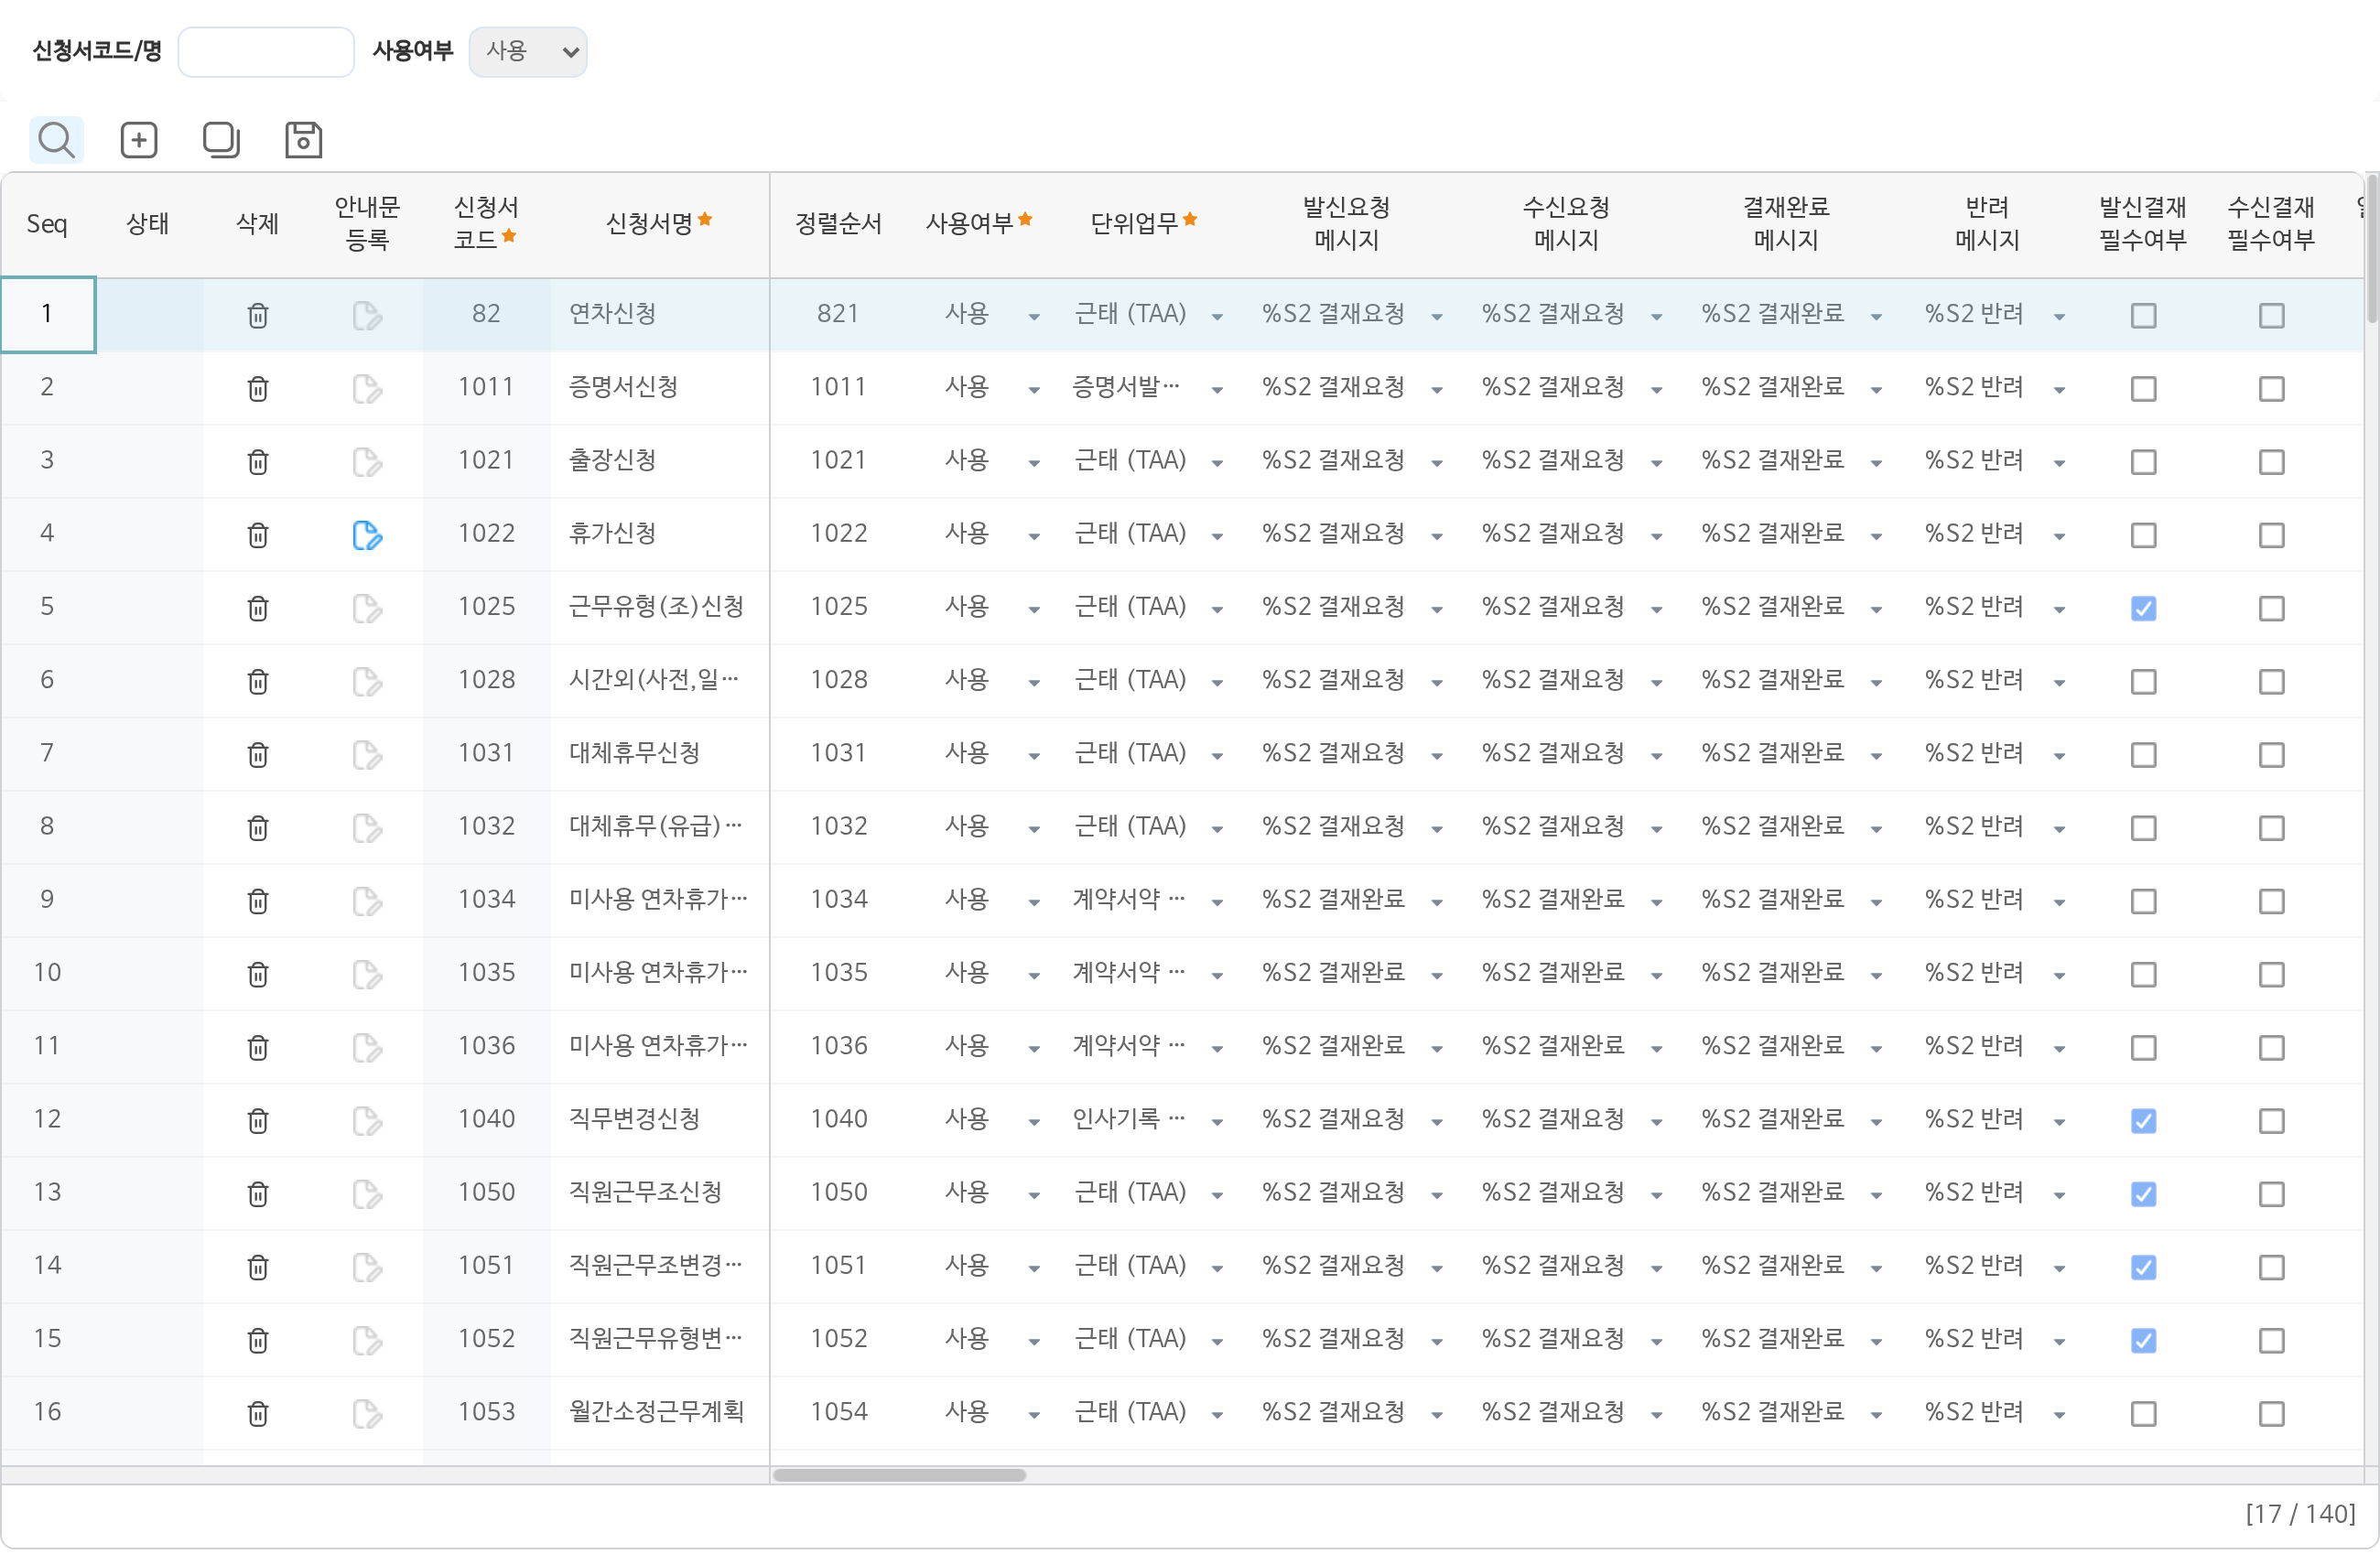Click the vertical scrollbar thumb at grid edge
Viewport: 2380px width, 1554px height.
2371,248
